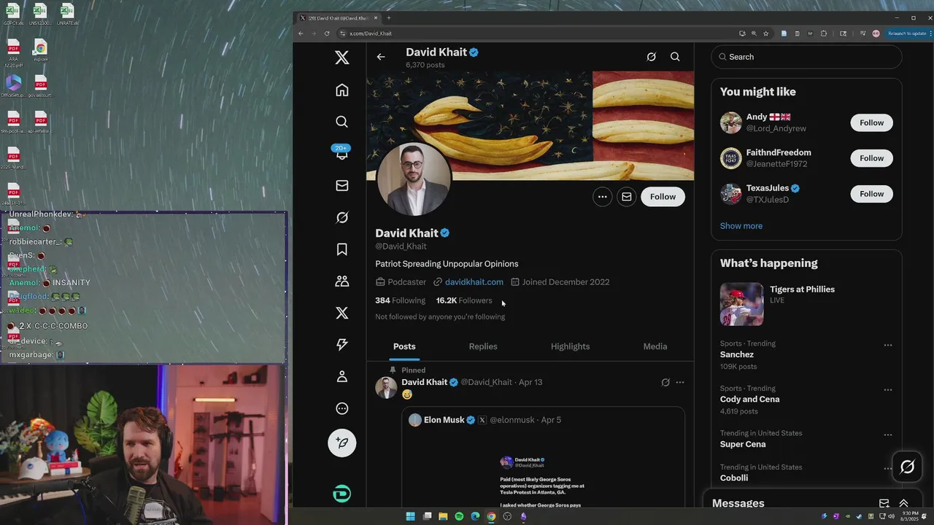Click the X search input field
The image size is (934, 525).
coord(806,57)
